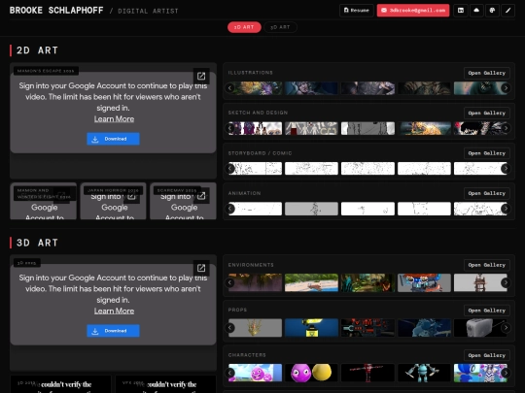Click the STORYBOARD / COMIC heading
The image size is (525, 393).
(261, 153)
